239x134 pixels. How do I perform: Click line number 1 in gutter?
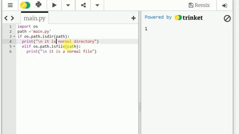point(10,26)
